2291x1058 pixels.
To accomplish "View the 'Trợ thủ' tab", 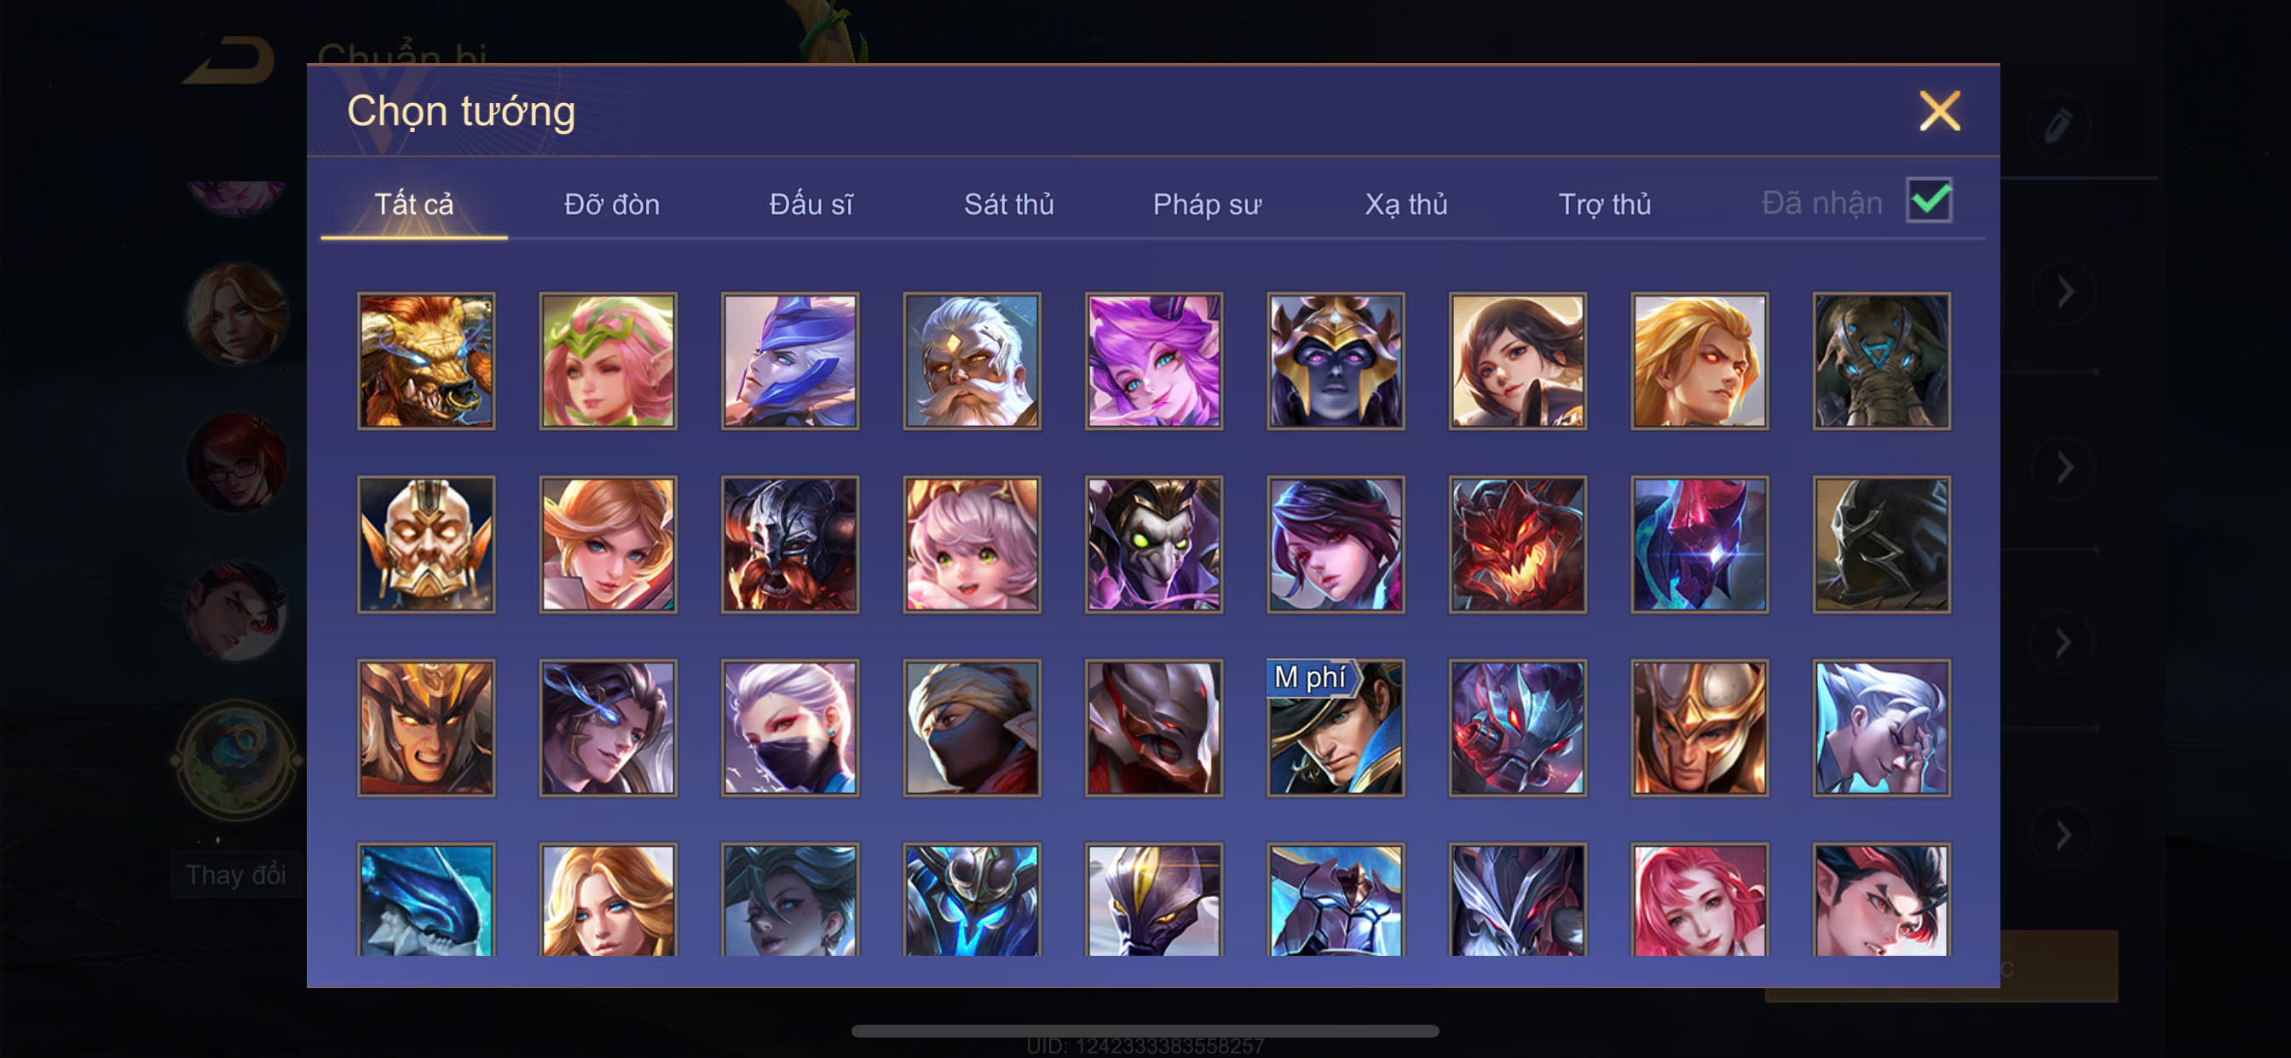I will click(x=1604, y=204).
